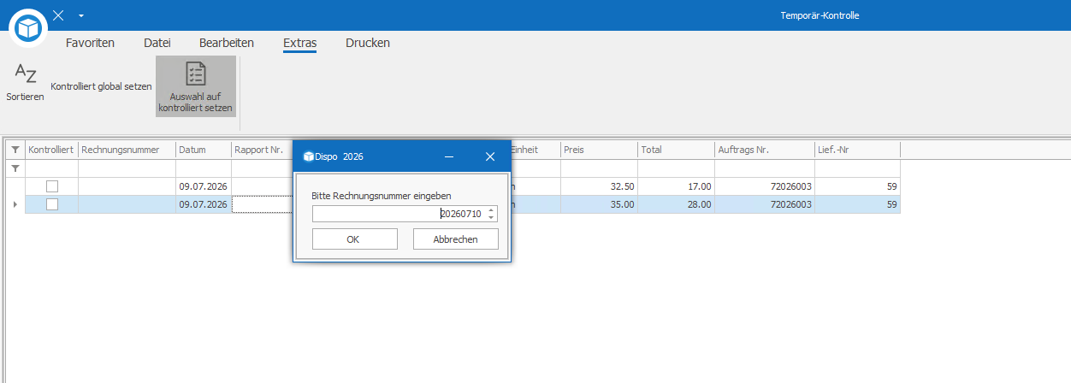Image resolution: width=1071 pixels, height=383 pixels.
Task: Click the X icon in quick access bar
Action: click(x=58, y=15)
